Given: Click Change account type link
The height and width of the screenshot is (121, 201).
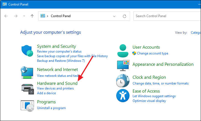Looking at the screenshot, I should point(152,53).
